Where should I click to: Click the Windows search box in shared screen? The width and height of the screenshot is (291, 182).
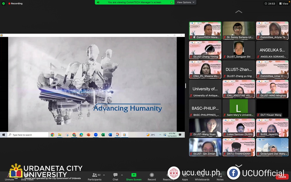point(28,135)
